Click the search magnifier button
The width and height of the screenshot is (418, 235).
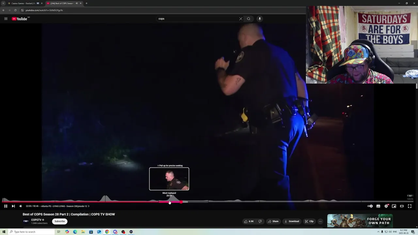pos(249,19)
